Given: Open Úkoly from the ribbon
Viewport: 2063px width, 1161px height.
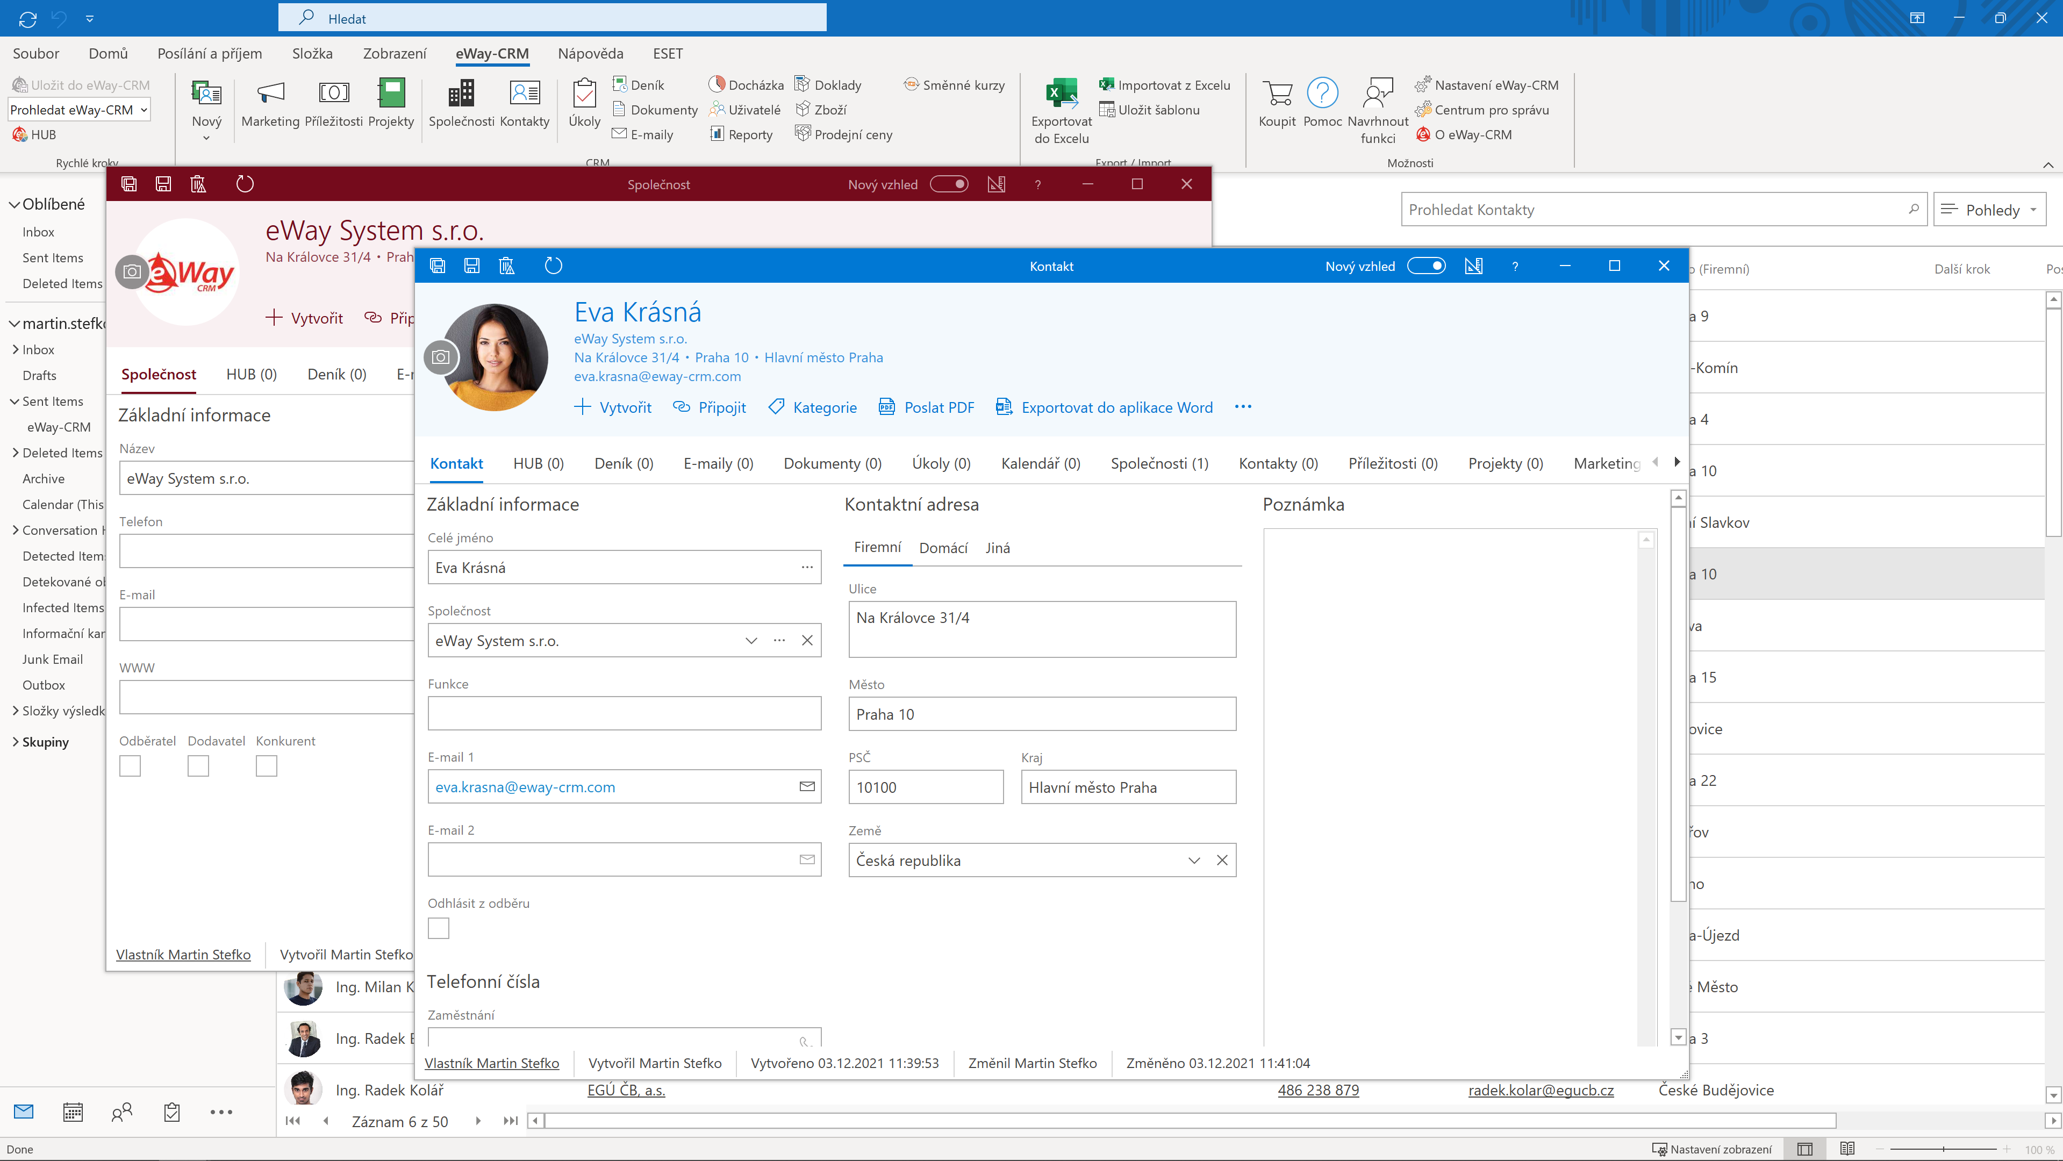Looking at the screenshot, I should pos(584,104).
